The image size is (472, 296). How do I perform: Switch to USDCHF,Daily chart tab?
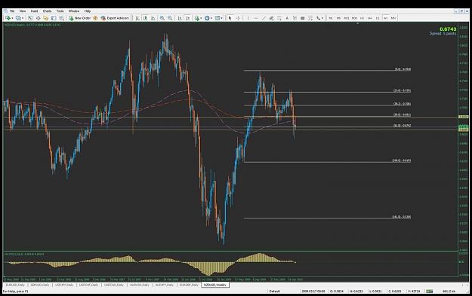pos(89,285)
